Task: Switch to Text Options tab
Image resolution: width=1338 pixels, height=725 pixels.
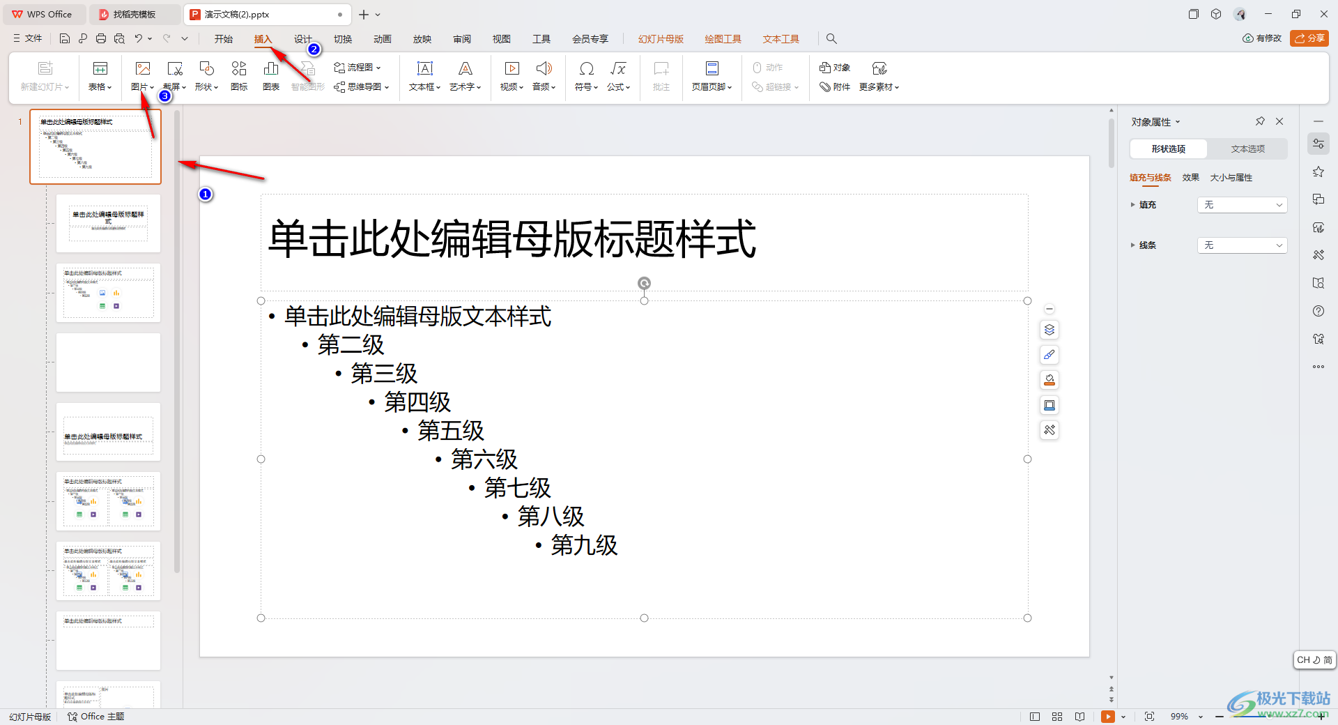Action: pos(1247,149)
